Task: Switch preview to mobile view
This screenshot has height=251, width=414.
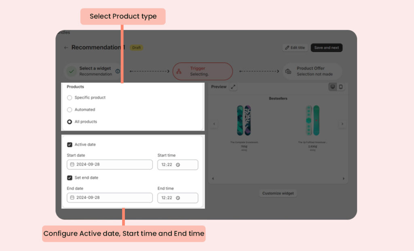Action: 340,87
